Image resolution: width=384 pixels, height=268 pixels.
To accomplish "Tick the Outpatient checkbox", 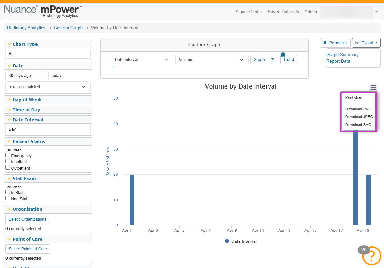I will (8, 167).
